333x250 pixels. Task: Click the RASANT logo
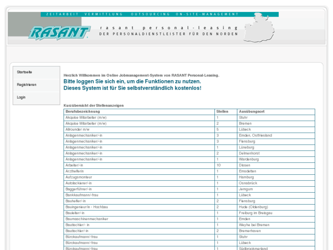tap(60, 33)
